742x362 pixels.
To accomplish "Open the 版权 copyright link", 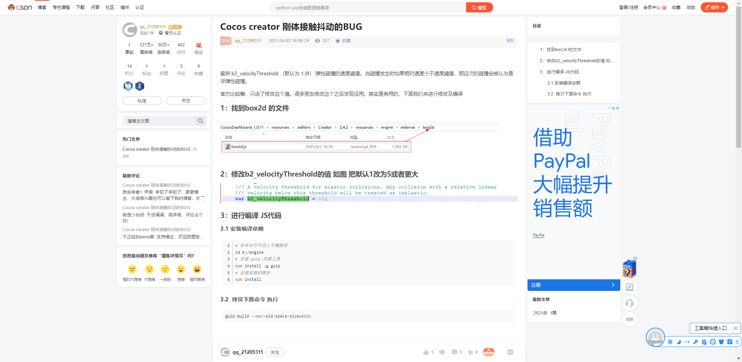I will tap(510, 41).
